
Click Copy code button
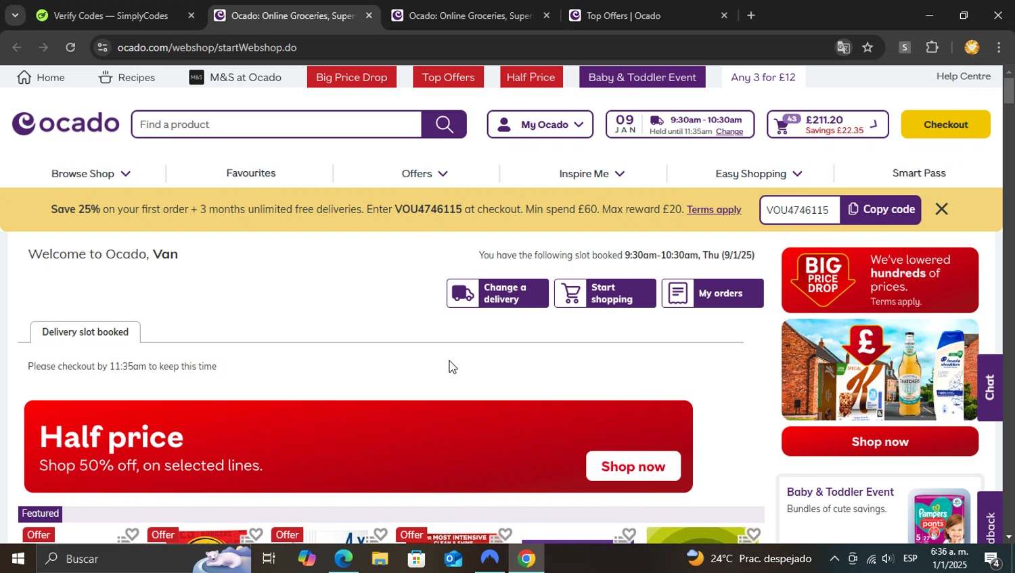[881, 210]
